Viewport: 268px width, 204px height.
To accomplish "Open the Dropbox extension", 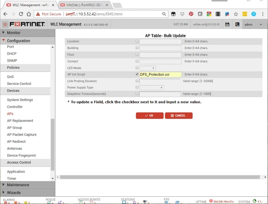I will [x=182, y=14].
